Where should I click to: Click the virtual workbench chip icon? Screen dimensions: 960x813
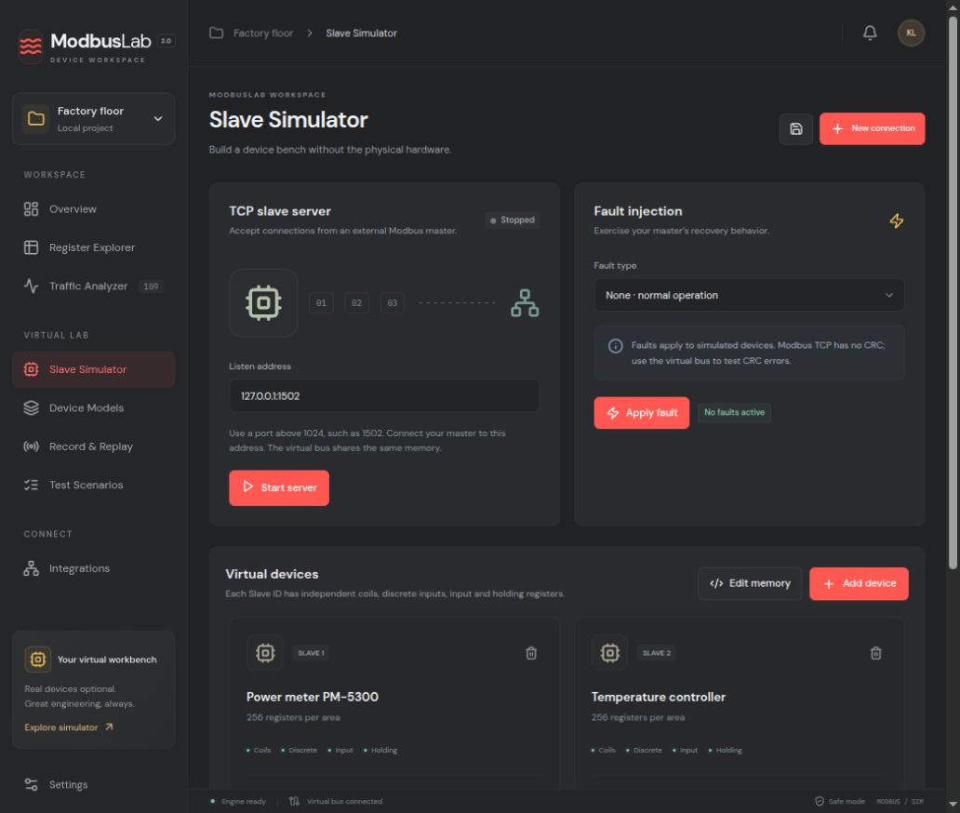pyautogui.click(x=38, y=660)
